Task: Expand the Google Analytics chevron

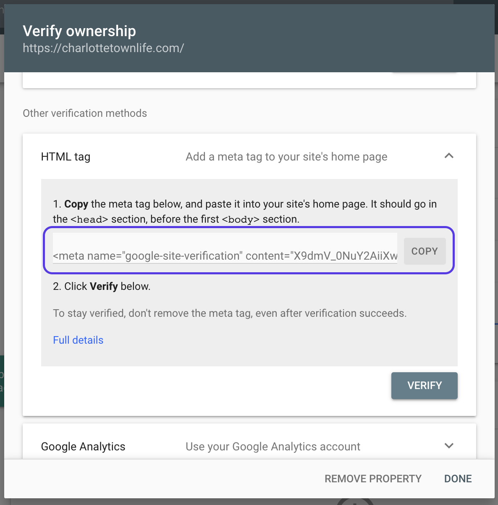Action: 449,446
